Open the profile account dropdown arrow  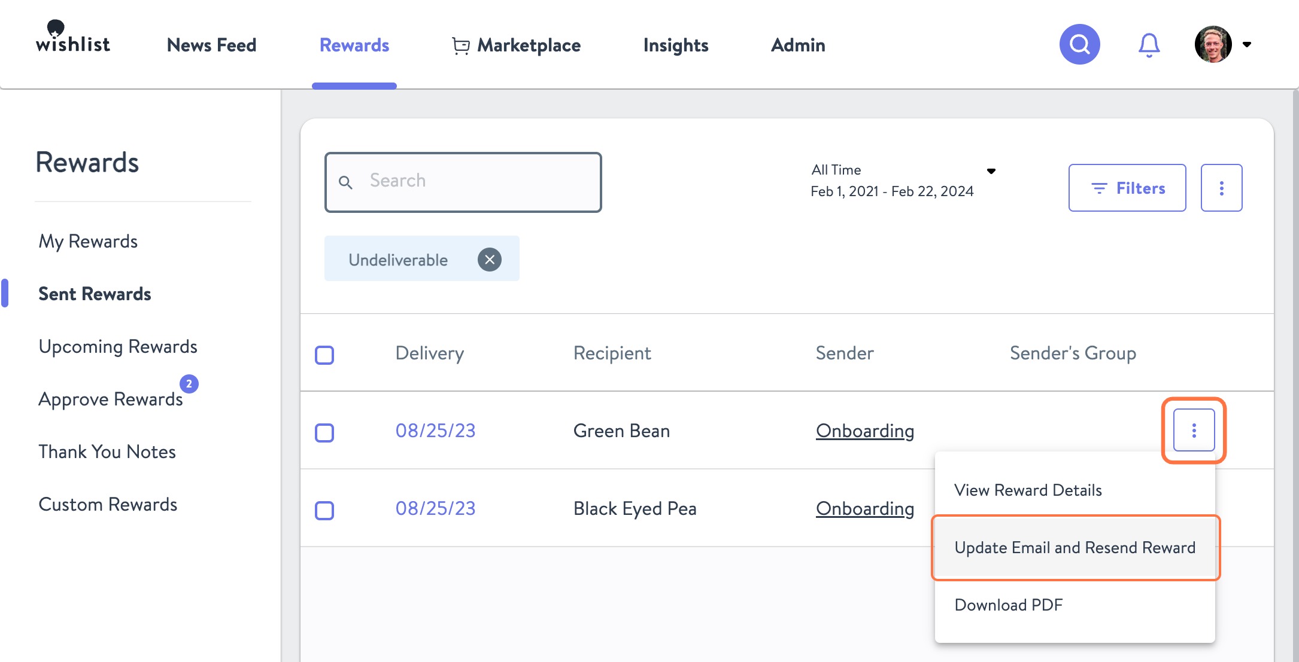tap(1248, 44)
